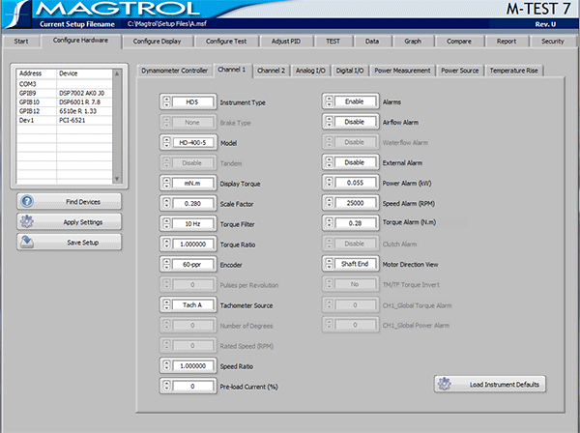The image size is (580, 433).
Task: Click the Tachometer Source Tach A field
Action: [x=192, y=305]
